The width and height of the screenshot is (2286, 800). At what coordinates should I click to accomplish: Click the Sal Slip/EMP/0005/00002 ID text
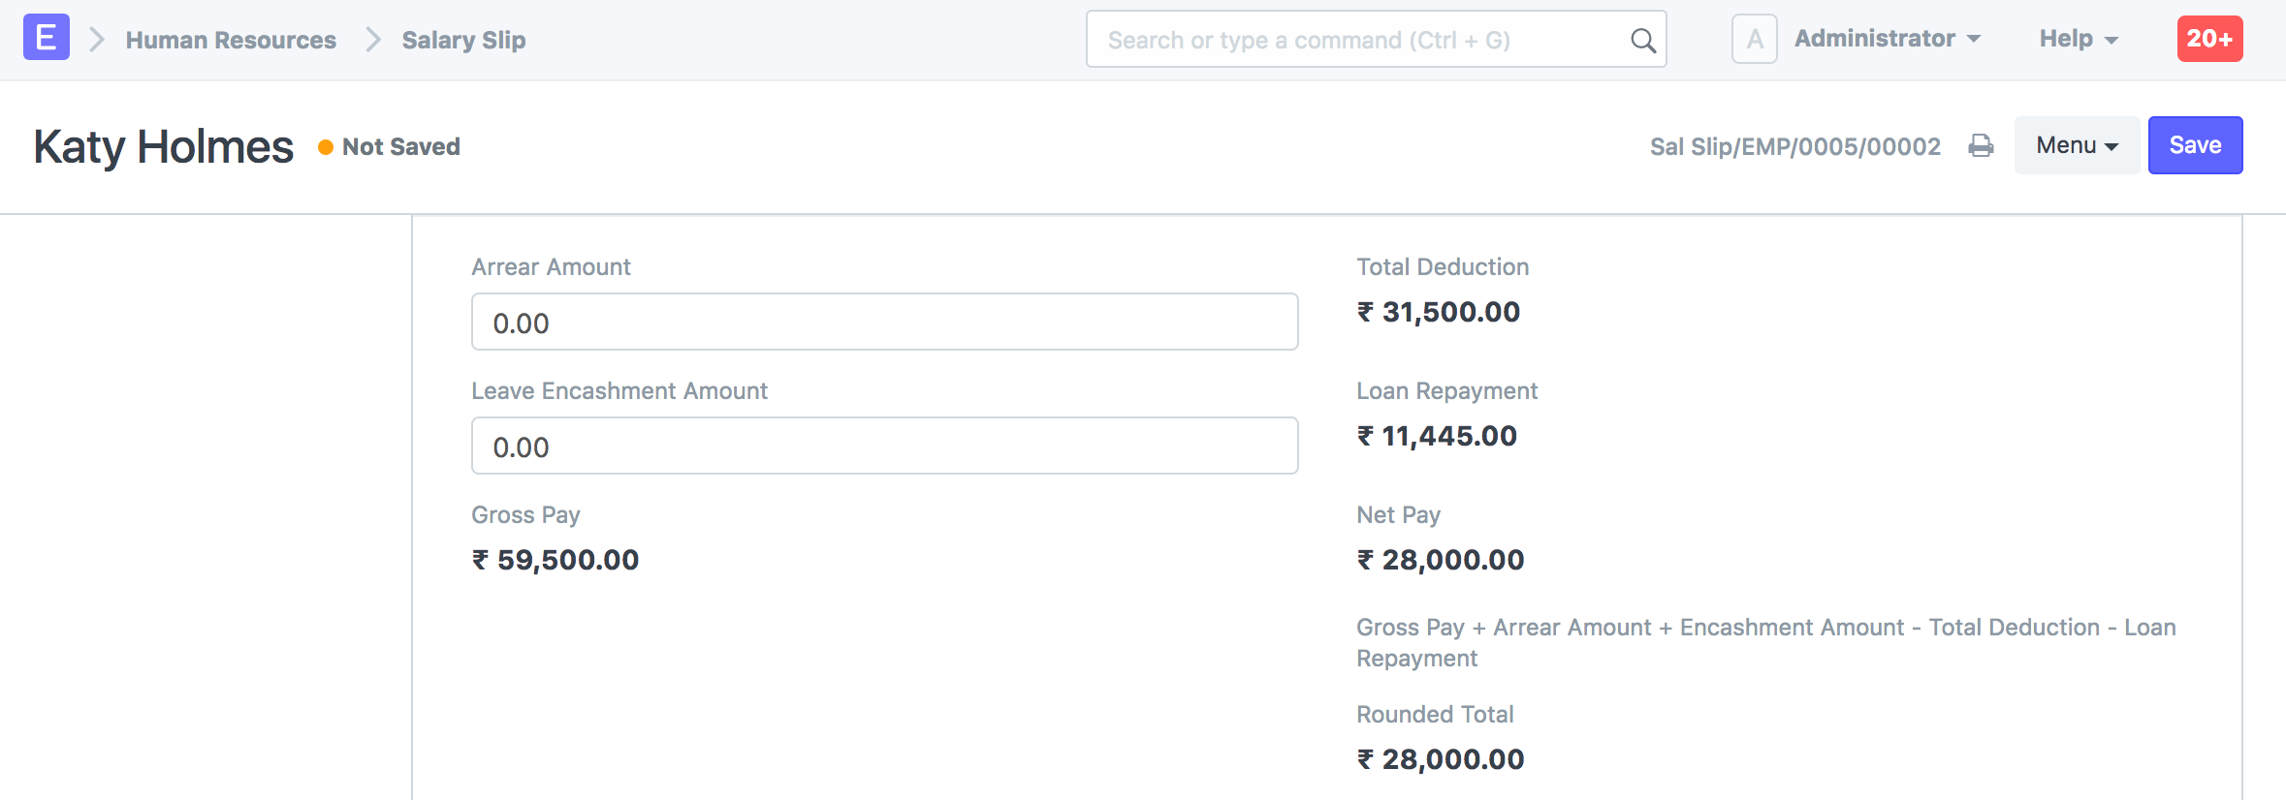tap(1794, 146)
